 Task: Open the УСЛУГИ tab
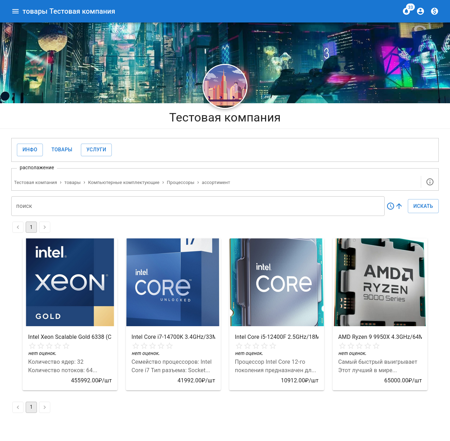pos(96,150)
